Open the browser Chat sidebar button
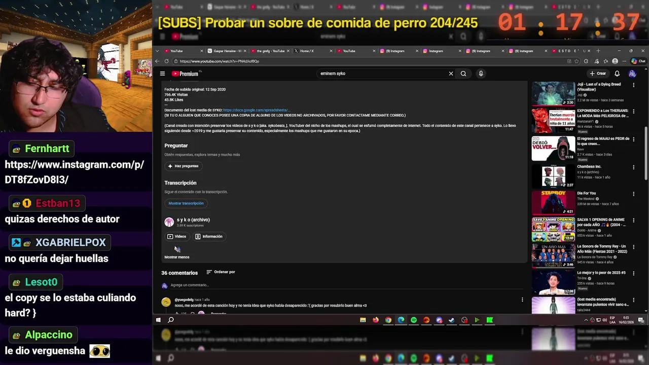This screenshot has width=649, height=365. 638,61
